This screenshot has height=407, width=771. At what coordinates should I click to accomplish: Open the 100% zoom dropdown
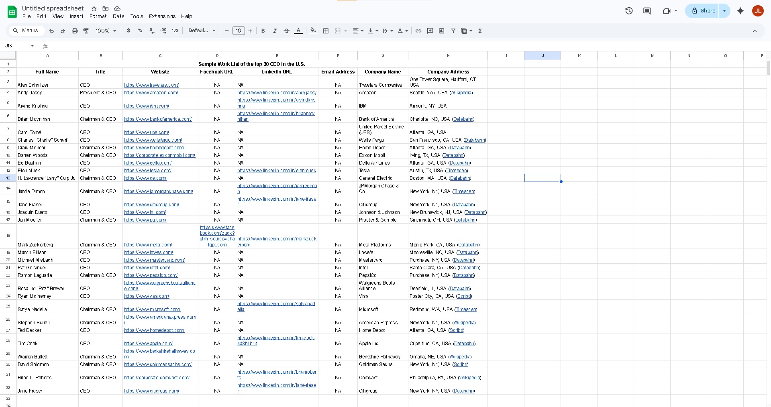[106, 31]
